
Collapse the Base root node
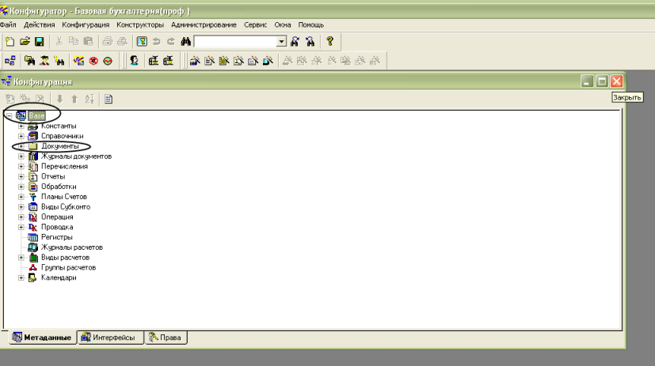click(9, 116)
